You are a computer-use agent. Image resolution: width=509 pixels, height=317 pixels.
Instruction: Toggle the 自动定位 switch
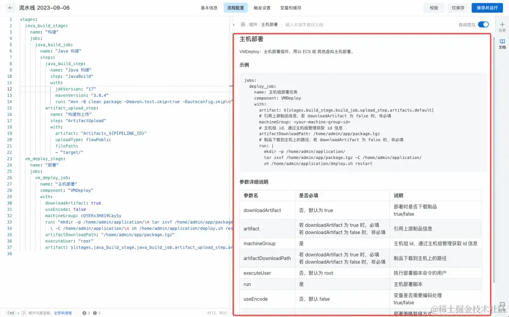pos(484,25)
